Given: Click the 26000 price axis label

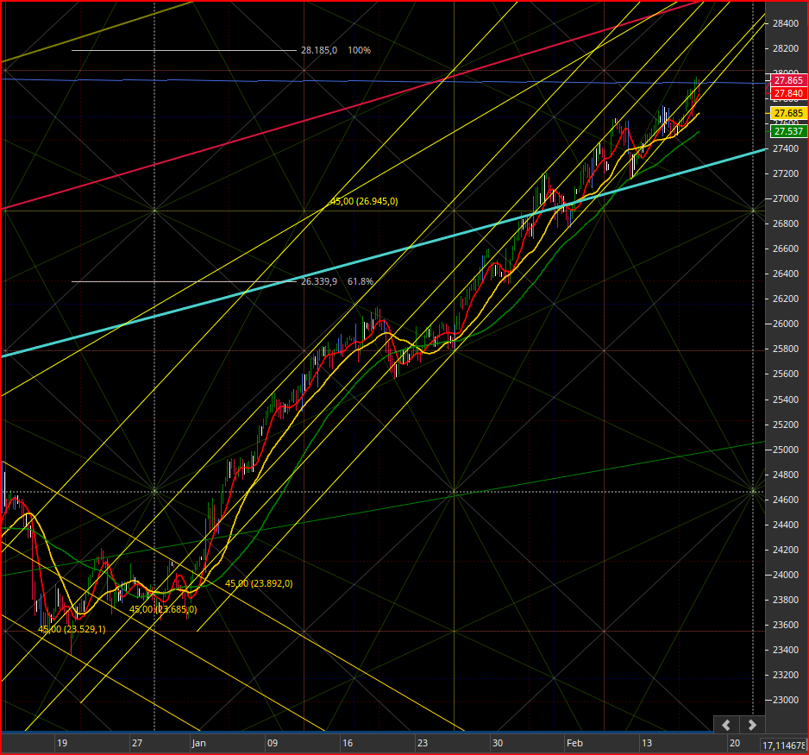Looking at the screenshot, I should click(785, 324).
